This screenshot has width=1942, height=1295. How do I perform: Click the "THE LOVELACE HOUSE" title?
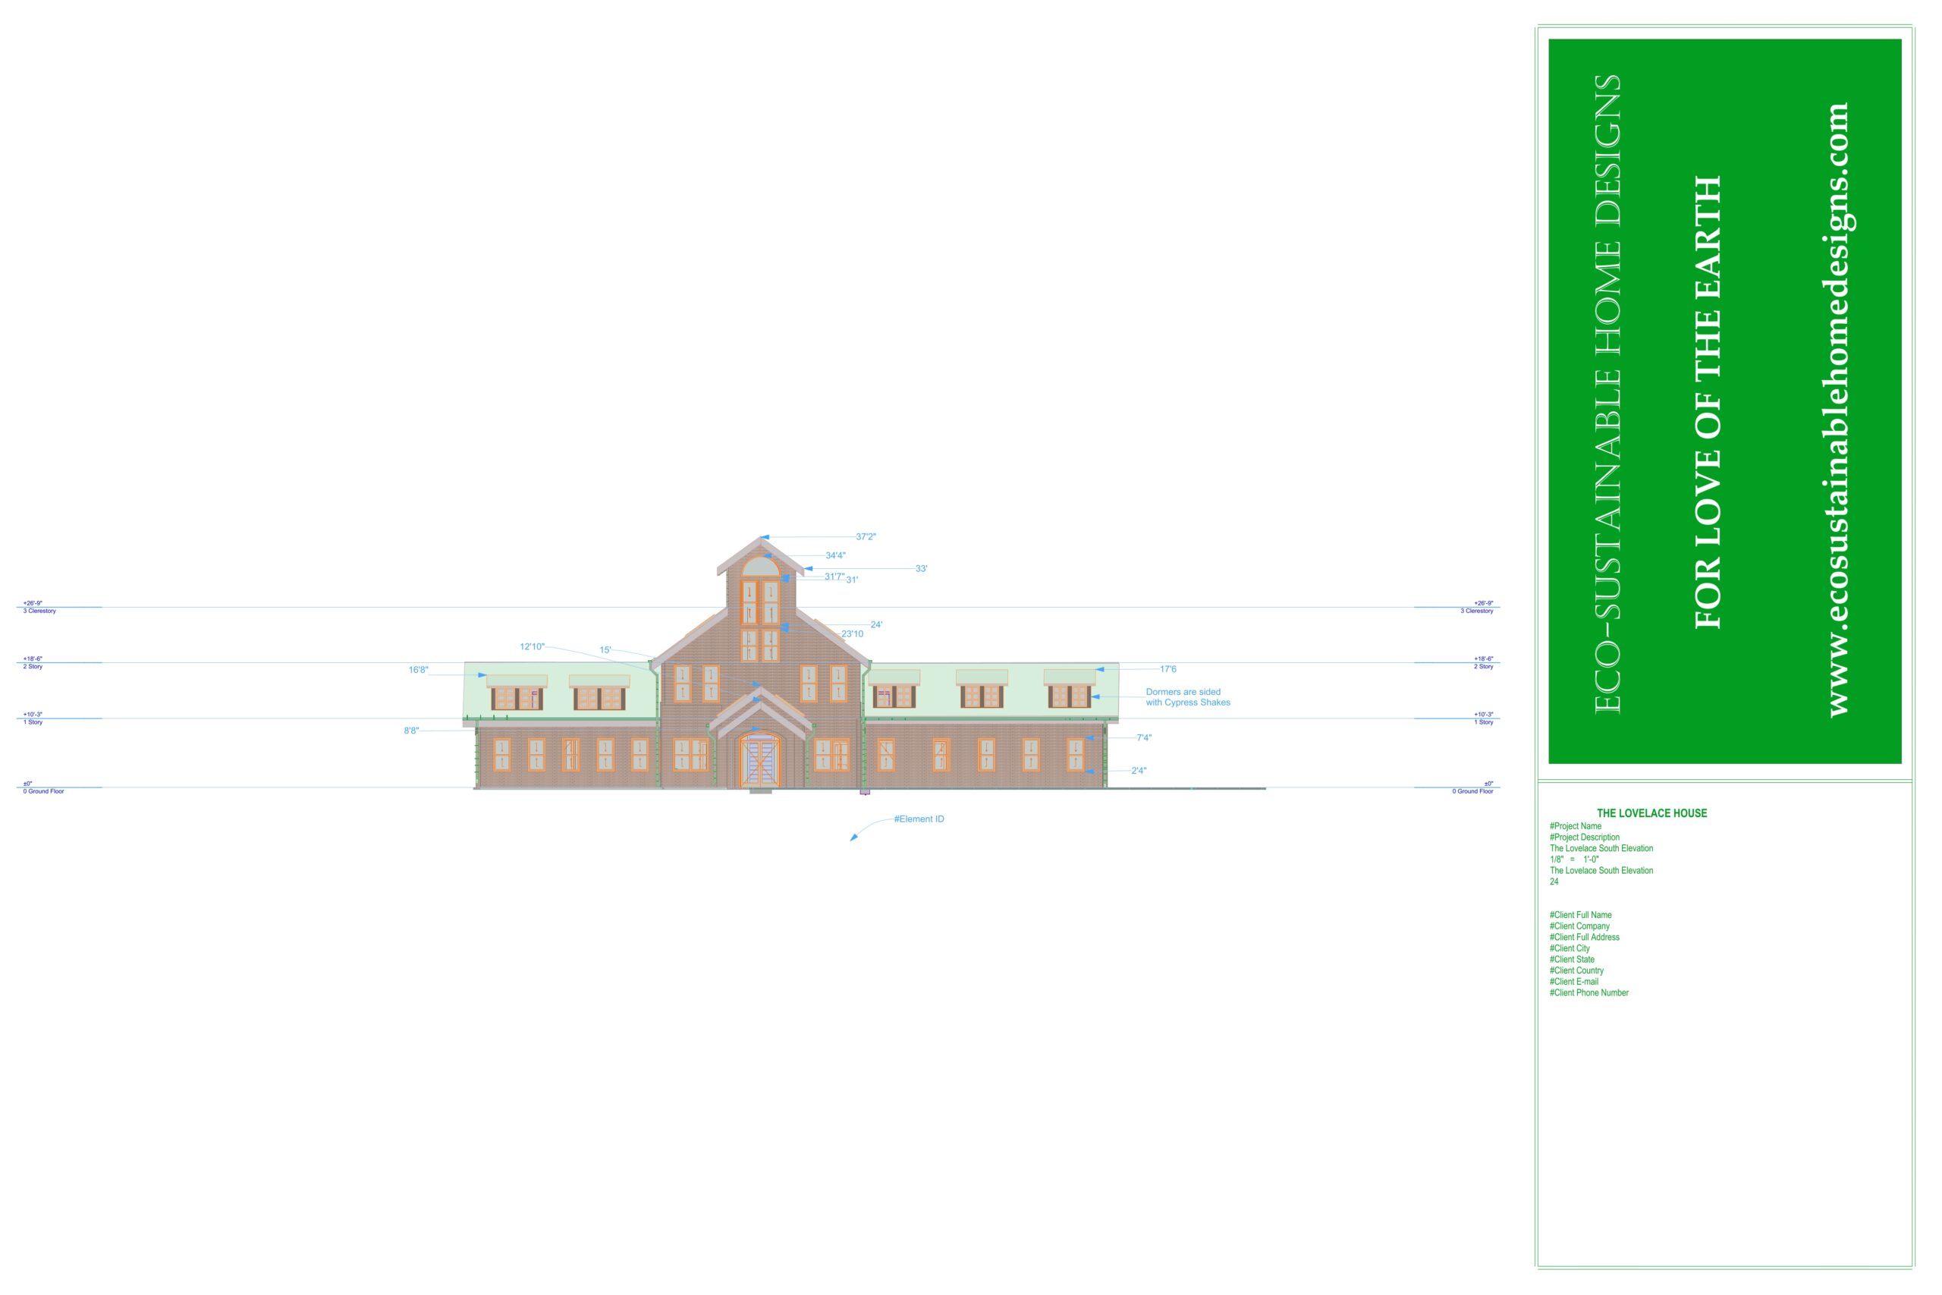click(x=1651, y=813)
